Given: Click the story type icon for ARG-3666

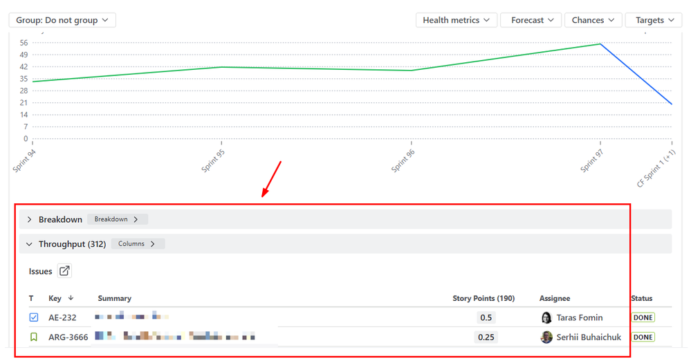Looking at the screenshot, I should [x=33, y=337].
